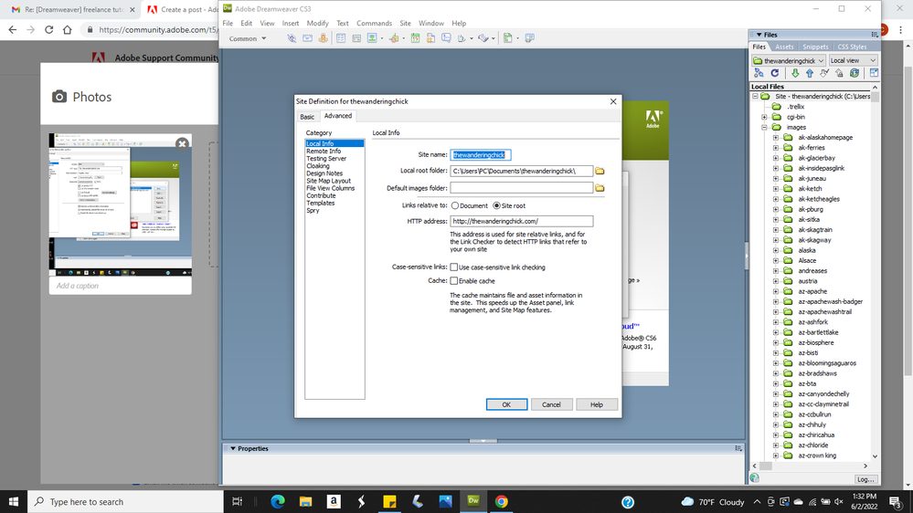
Task: Click the green Get Files arrow
Action: tap(795, 73)
